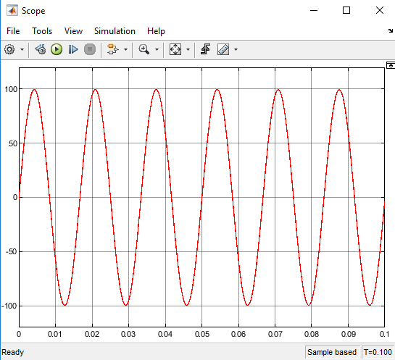Expand the dropdown beside the block icon
The width and height of the screenshot is (395, 360).
click(x=125, y=49)
